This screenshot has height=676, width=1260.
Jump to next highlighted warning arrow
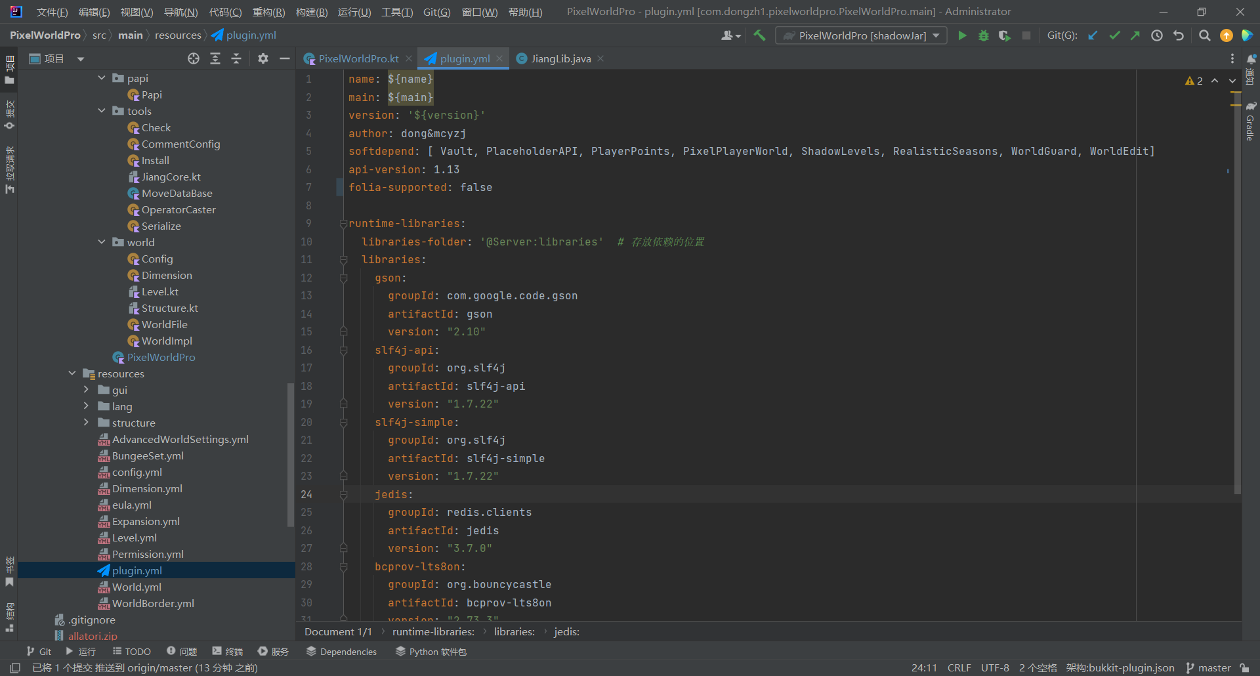[1232, 81]
